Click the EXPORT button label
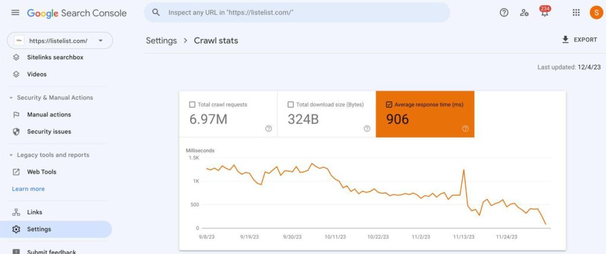Image resolution: width=606 pixels, height=254 pixels. pos(585,40)
